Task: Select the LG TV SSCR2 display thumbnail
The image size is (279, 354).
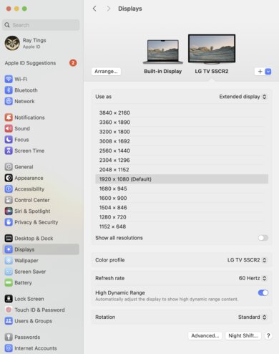Action: [212, 49]
